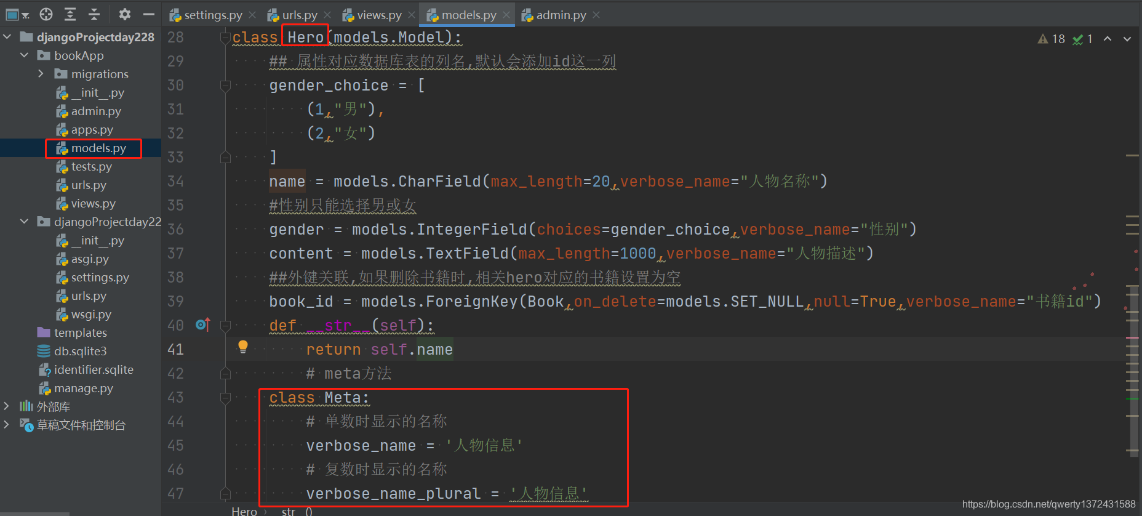Open settings.py in the project tree
This screenshot has width=1142, height=516.
(x=92, y=277)
